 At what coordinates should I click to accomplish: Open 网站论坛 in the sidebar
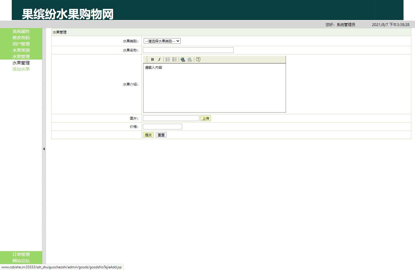click(21, 261)
